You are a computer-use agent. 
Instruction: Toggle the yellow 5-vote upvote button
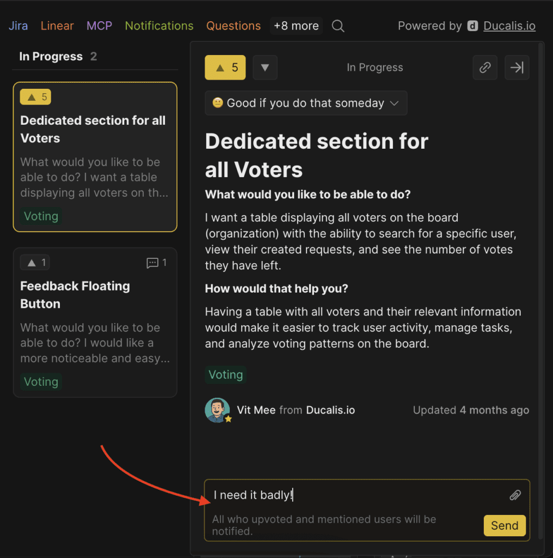(225, 68)
